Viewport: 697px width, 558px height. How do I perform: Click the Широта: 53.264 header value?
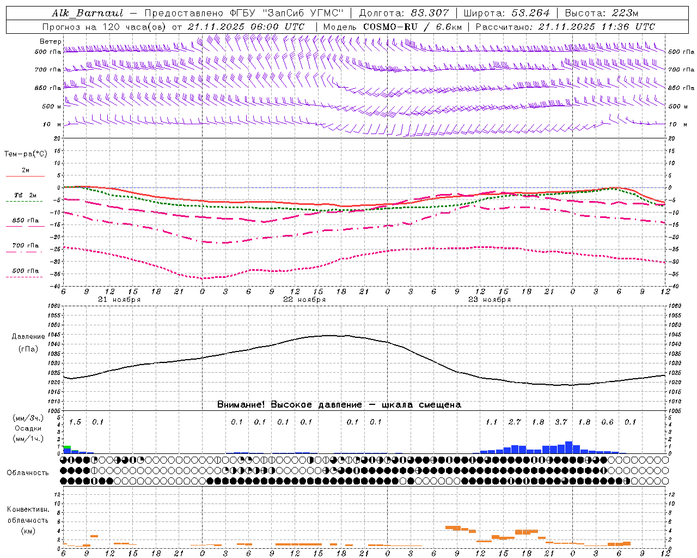pyautogui.click(x=506, y=13)
